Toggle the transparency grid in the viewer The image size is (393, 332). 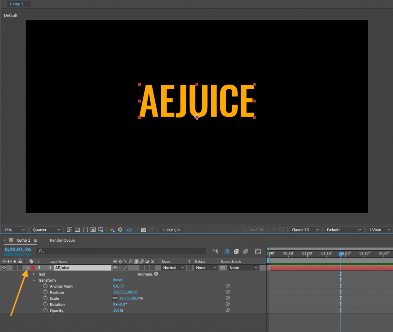[78, 229]
